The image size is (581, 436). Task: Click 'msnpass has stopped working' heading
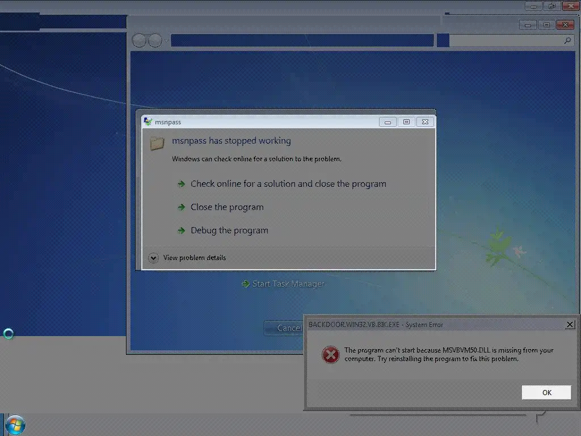click(231, 141)
